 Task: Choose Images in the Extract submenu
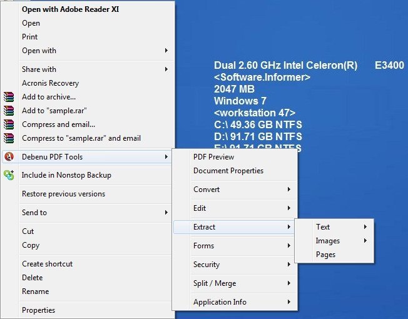[x=334, y=241]
